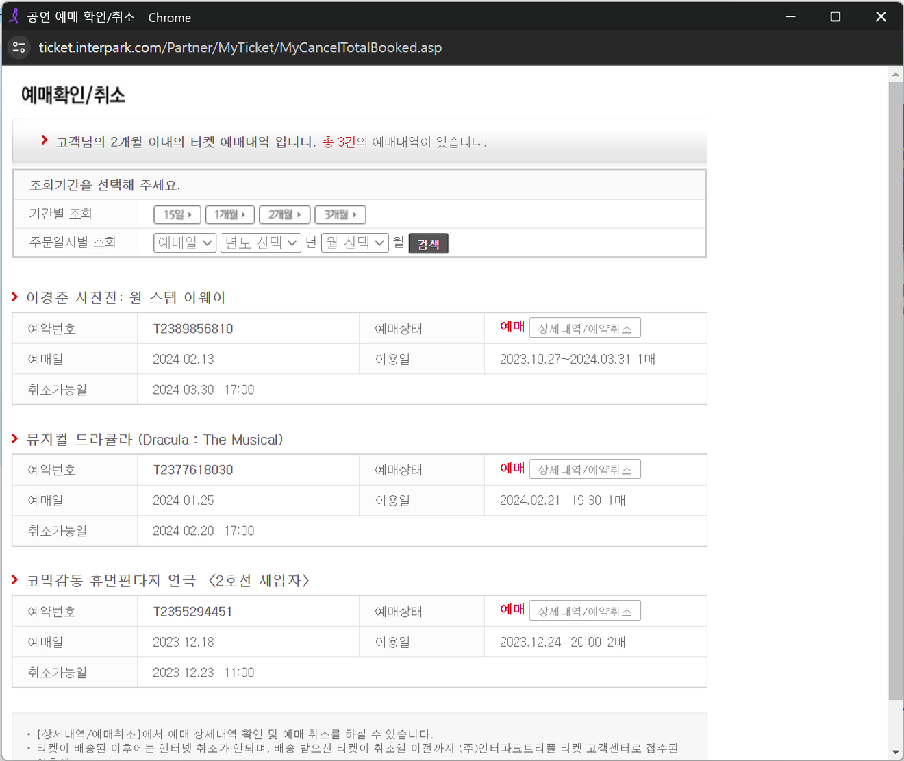904x761 pixels.
Task: Click the 예매확인/취소 page heading
Action: point(73,95)
